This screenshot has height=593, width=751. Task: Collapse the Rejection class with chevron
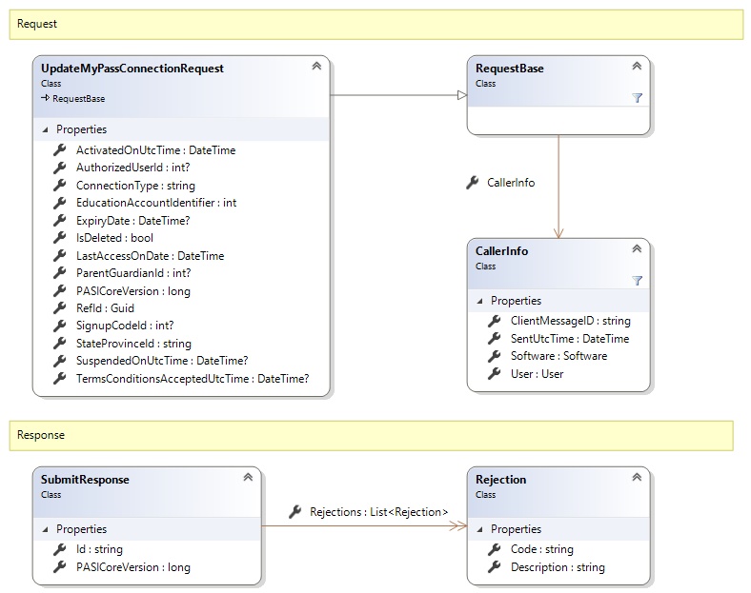pos(637,478)
